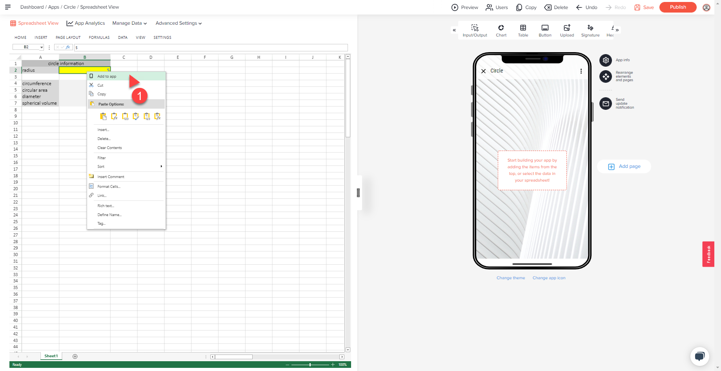This screenshot has width=721, height=371.
Task: Click the horizontal scrollbar of spreadsheet
Action: 277,357
